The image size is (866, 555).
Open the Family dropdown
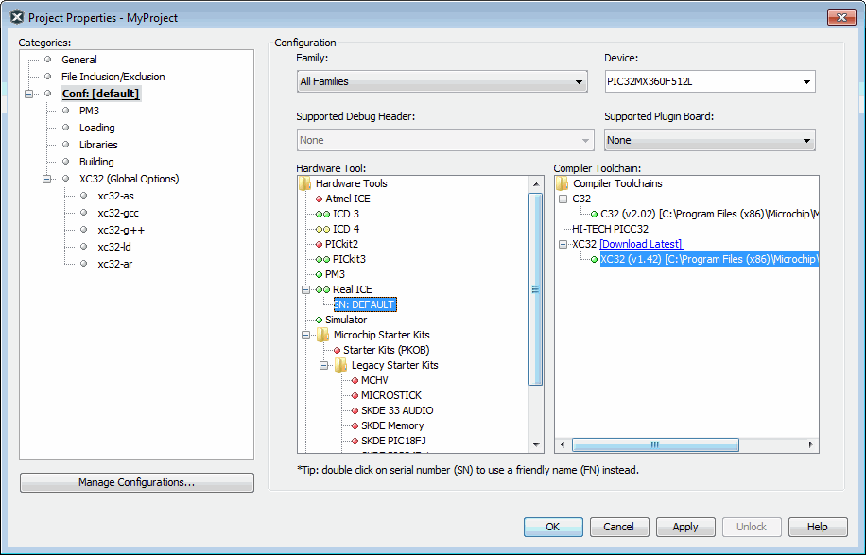[x=442, y=82]
